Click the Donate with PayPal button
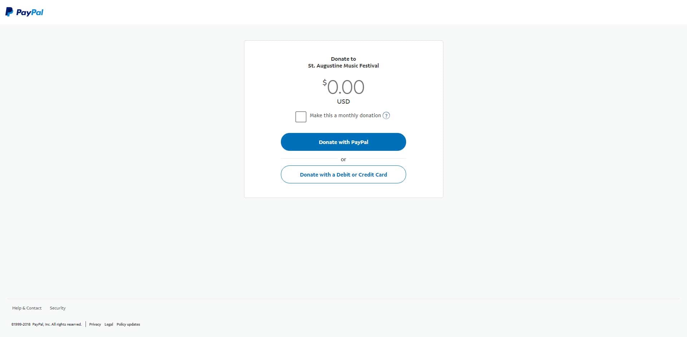The height and width of the screenshot is (337, 687). [x=343, y=142]
